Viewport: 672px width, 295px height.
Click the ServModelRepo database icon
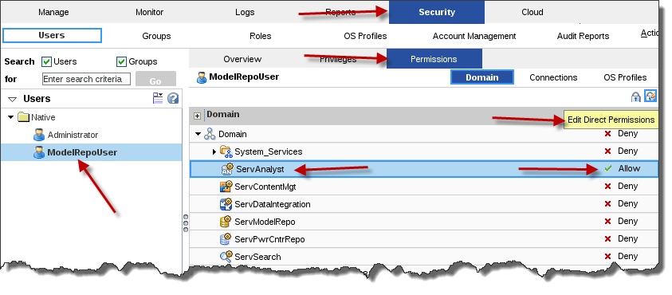pos(226,222)
